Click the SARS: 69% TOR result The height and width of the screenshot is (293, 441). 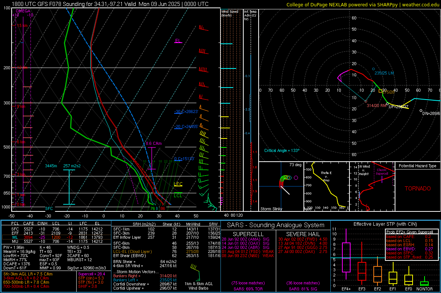click(x=248, y=289)
